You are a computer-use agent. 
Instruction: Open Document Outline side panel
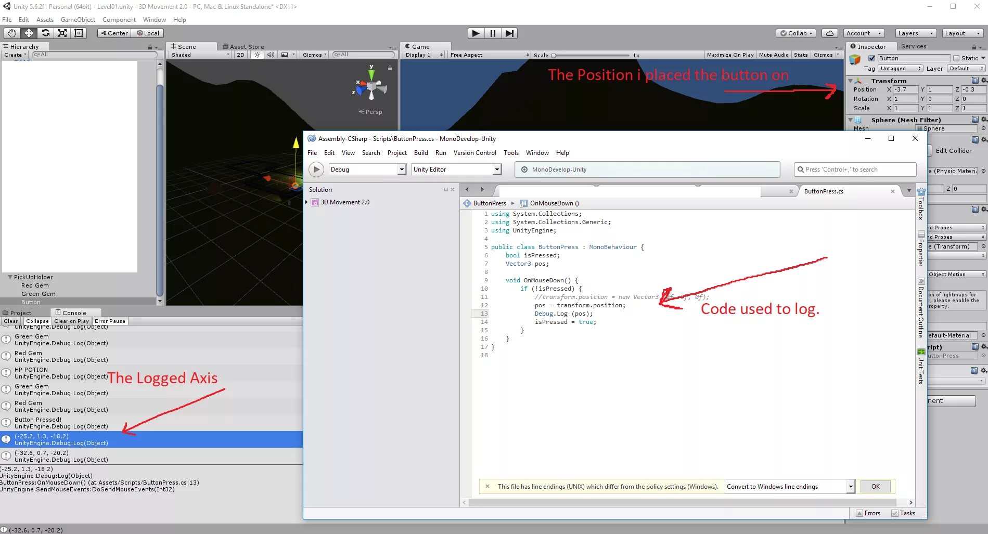coord(921,308)
